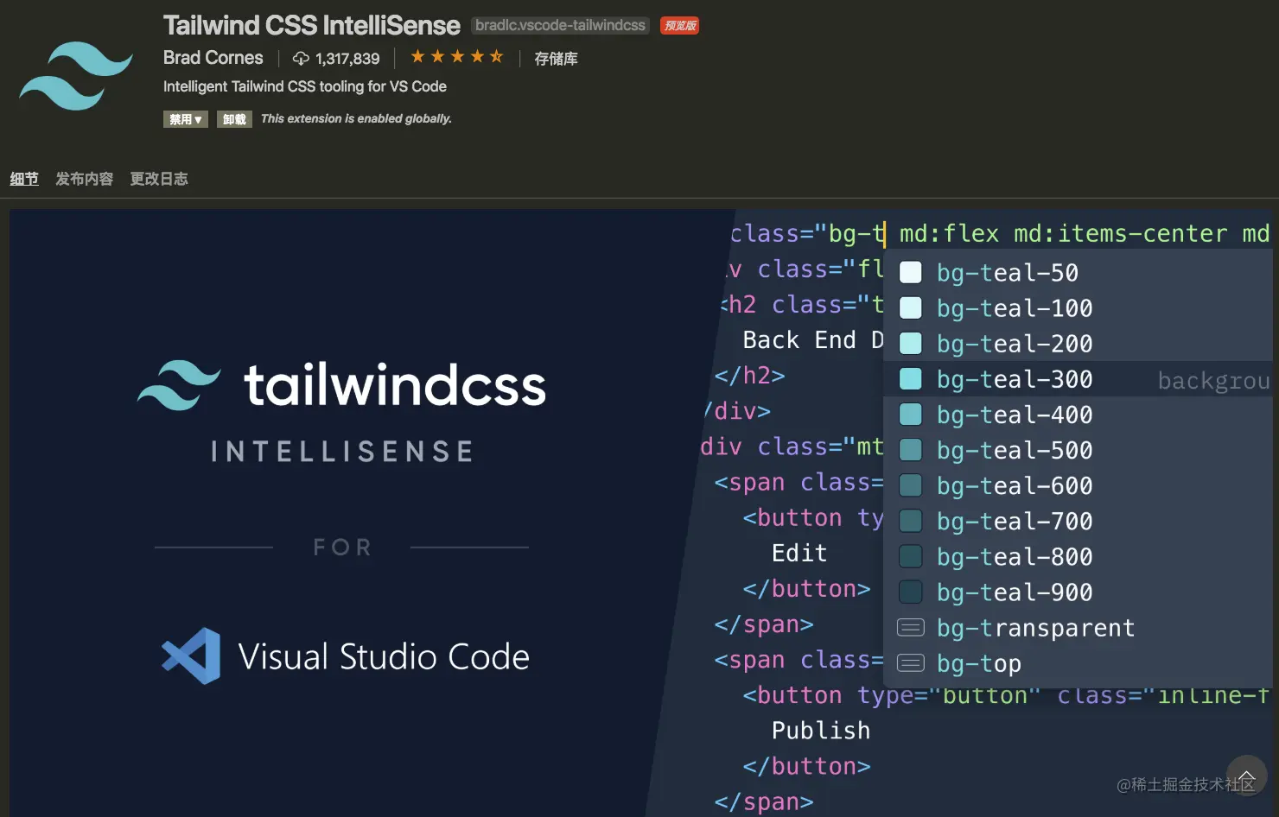This screenshot has width=1279, height=817.
Task: Click the 1,317,839 install count
Action: pyautogui.click(x=347, y=59)
